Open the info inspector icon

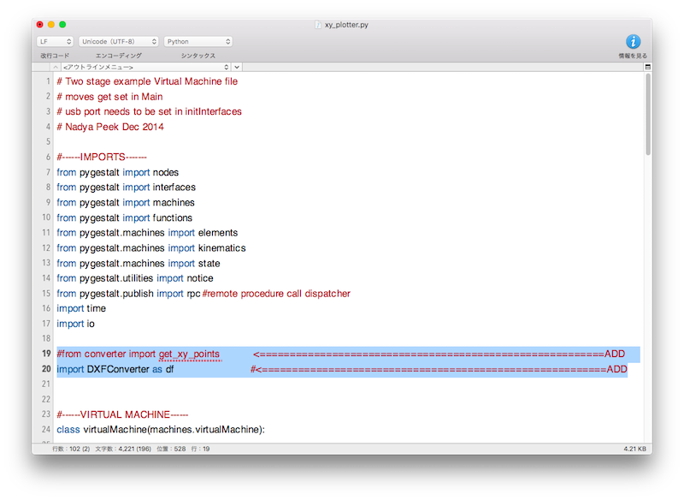tap(633, 41)
